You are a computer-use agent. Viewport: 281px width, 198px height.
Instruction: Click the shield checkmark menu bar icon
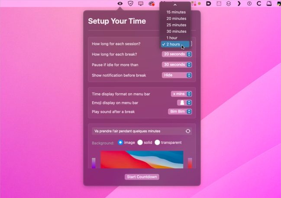130,3
